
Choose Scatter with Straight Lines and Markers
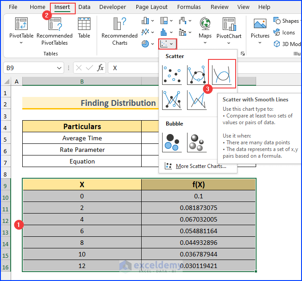172,100
